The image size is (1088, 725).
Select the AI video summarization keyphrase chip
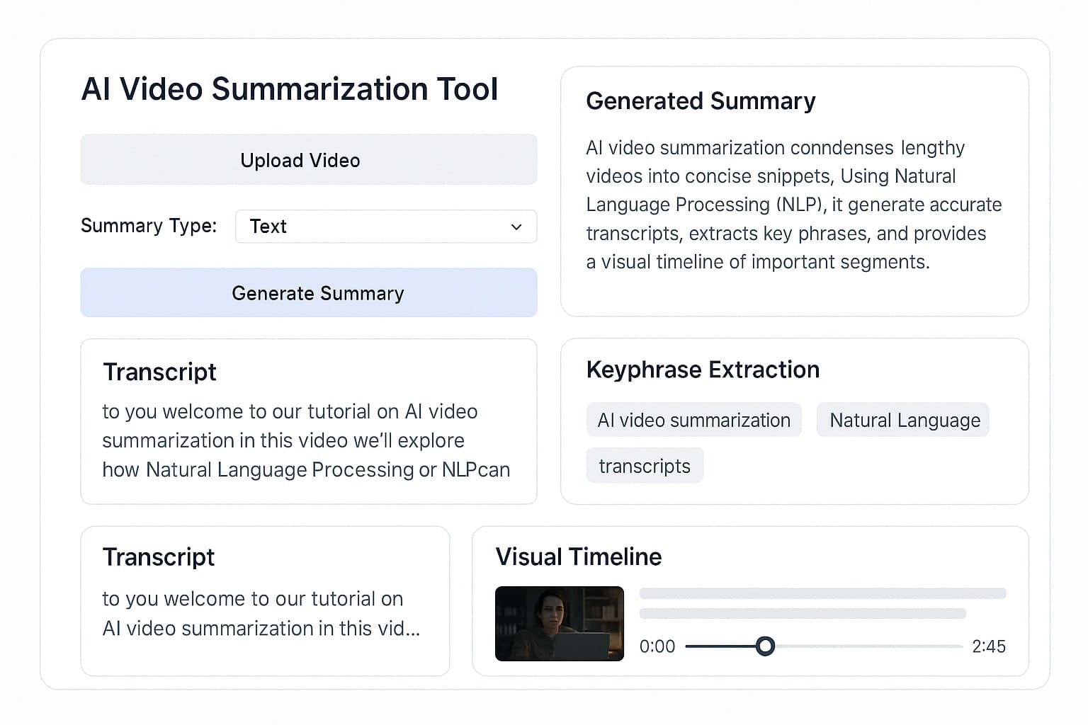(693, 420)
